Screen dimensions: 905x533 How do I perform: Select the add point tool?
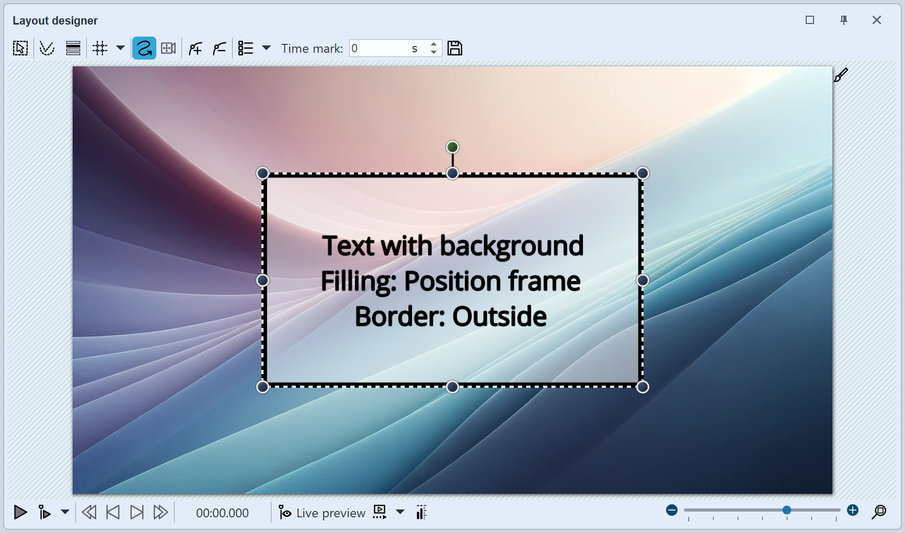pyautogui.click(x=194, y=48)
